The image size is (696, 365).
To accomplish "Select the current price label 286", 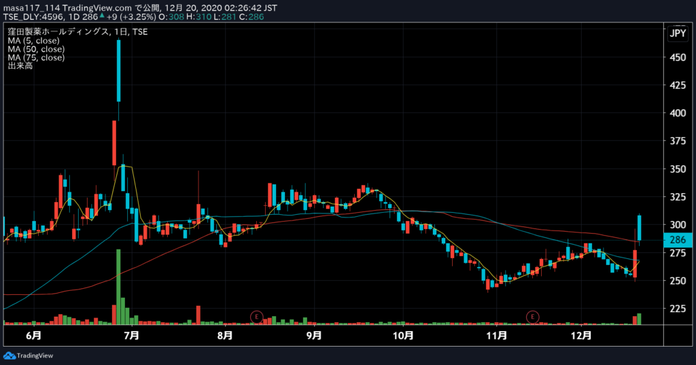I will pyautogui.click(x=678, y=240).
